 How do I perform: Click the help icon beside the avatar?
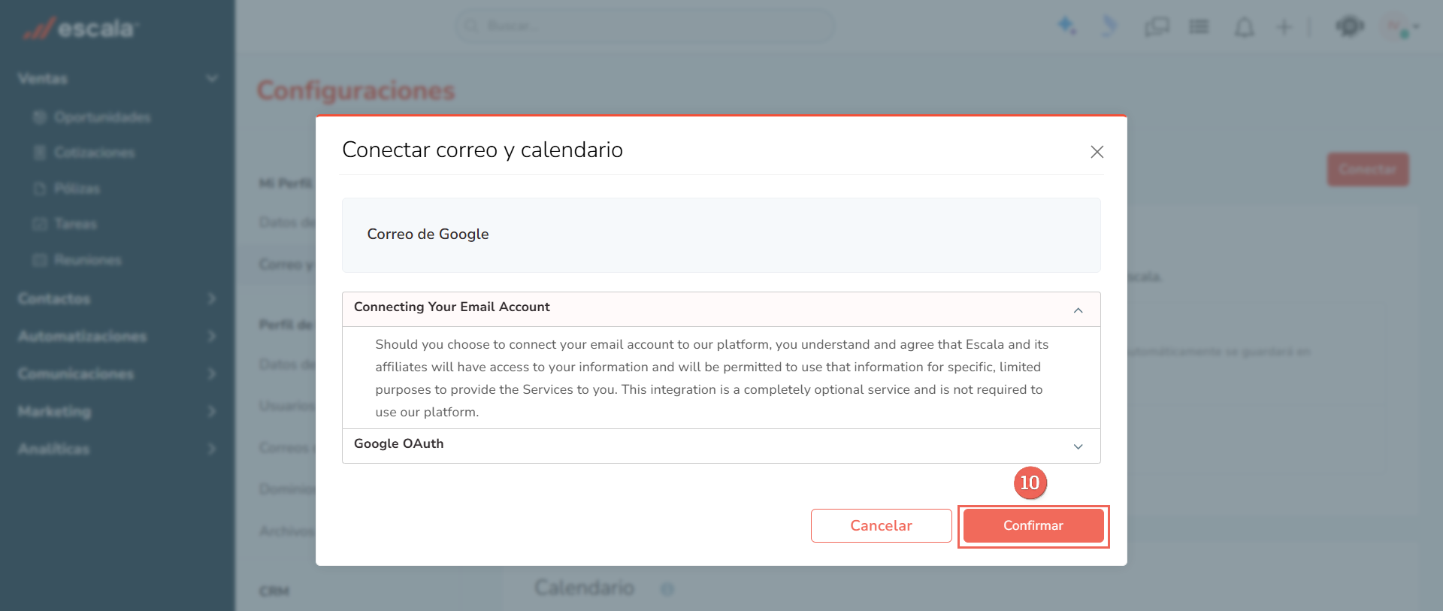click(x=1350, y=27)
